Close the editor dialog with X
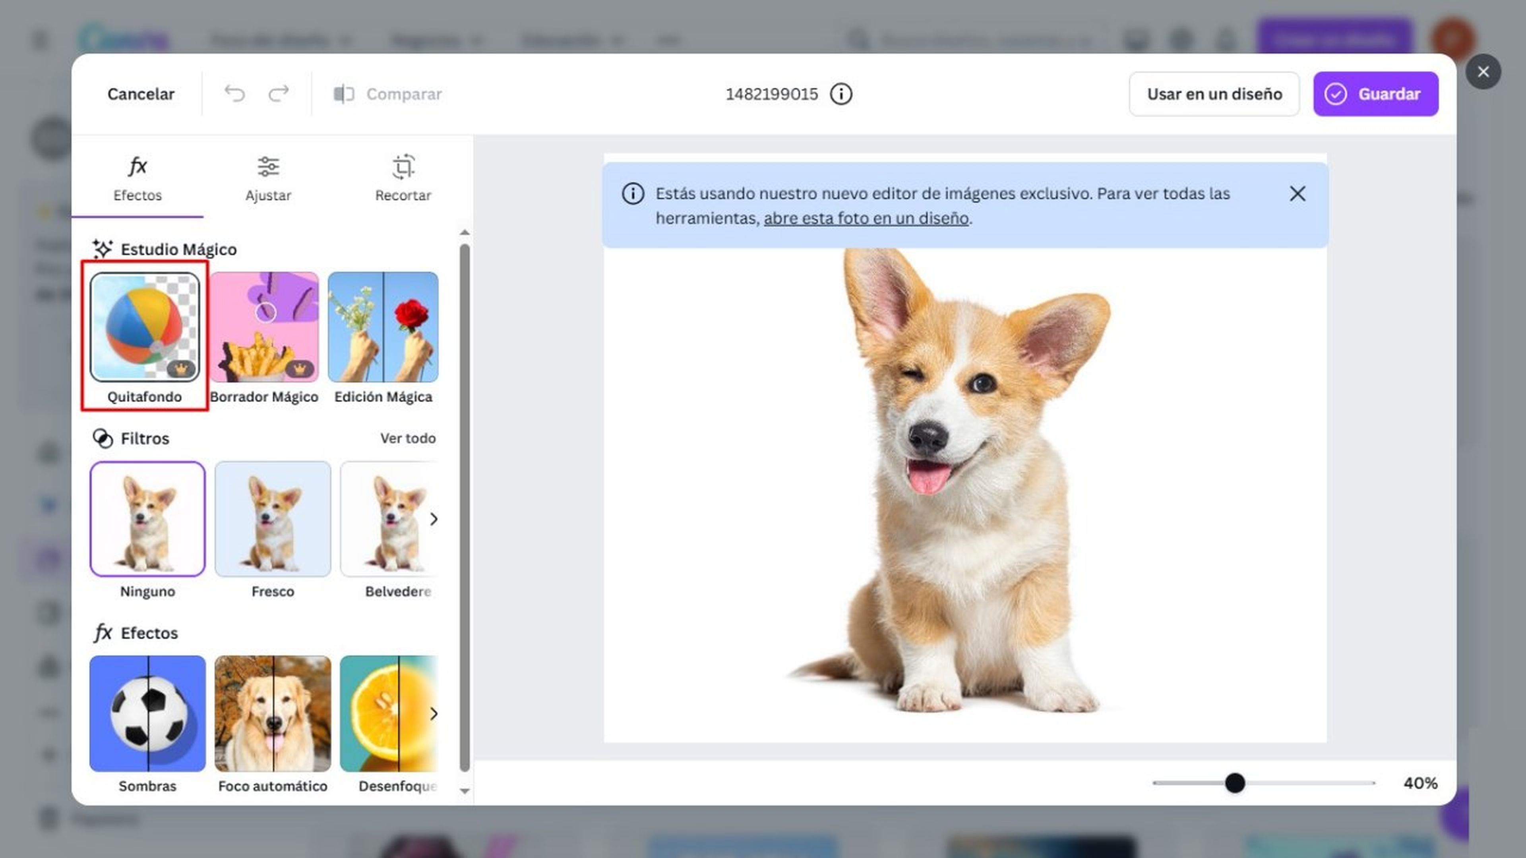Image resolution: width=1526 pixels, height=858 pixels. 1483,71
